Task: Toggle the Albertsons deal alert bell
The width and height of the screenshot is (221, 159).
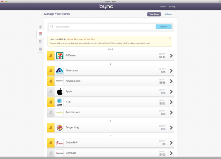Action: pyautogui.click(x=51, y=71)
